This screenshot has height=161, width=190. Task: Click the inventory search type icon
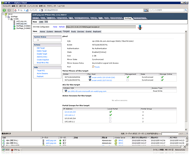[146, 10]
